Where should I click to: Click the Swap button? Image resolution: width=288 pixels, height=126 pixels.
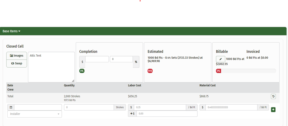click(17, 63)
